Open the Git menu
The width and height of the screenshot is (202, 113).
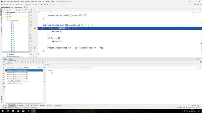[x=44, y=2]
